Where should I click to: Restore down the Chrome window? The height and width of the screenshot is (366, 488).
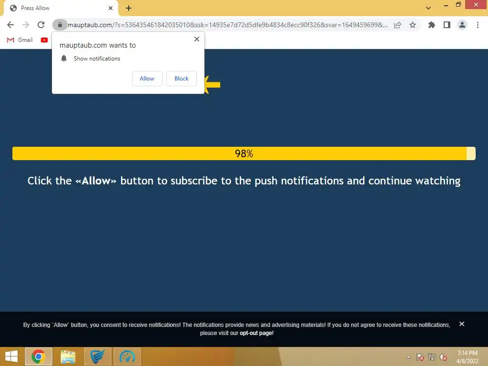(458, 5)
